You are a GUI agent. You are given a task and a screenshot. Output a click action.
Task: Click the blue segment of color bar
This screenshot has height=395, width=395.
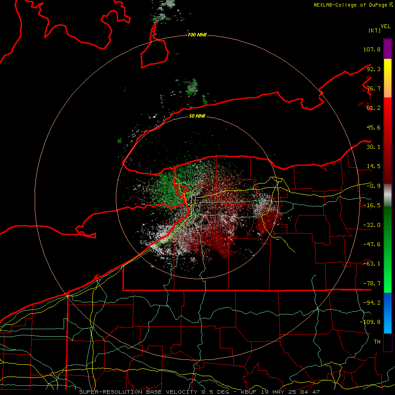pyautogui.click(x=388, y=313)
